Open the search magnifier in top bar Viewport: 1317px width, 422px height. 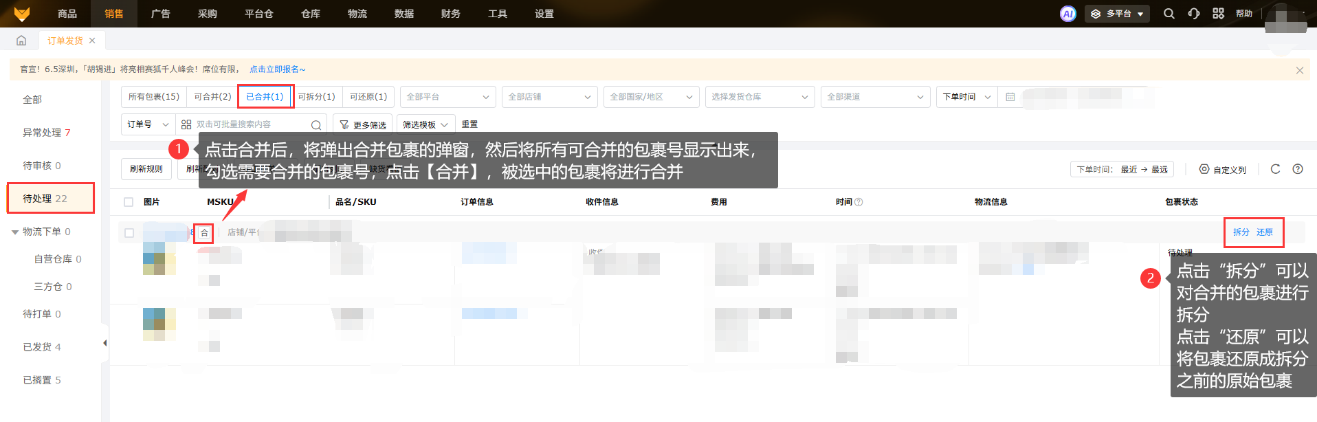(1169, 14)
